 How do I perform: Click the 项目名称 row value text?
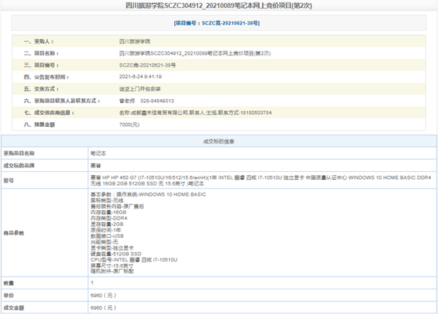pyautogui.click(x=195, y=53)
